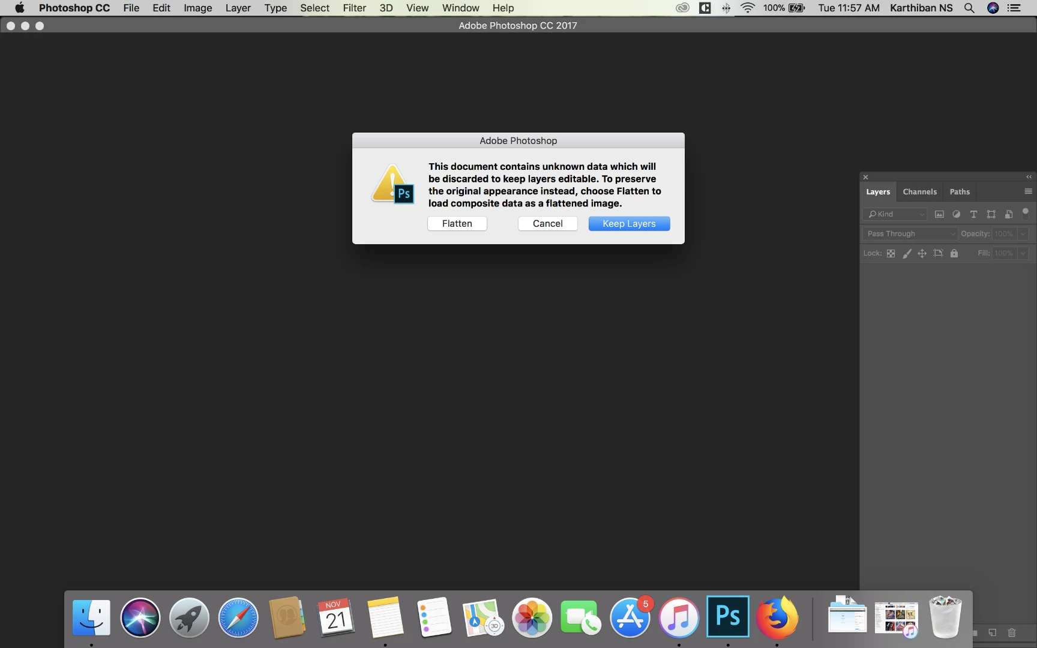Screen dimensions: 1037x648
Task: Open the Wi-Fi status menu
Action: click(x=748, y=8)
